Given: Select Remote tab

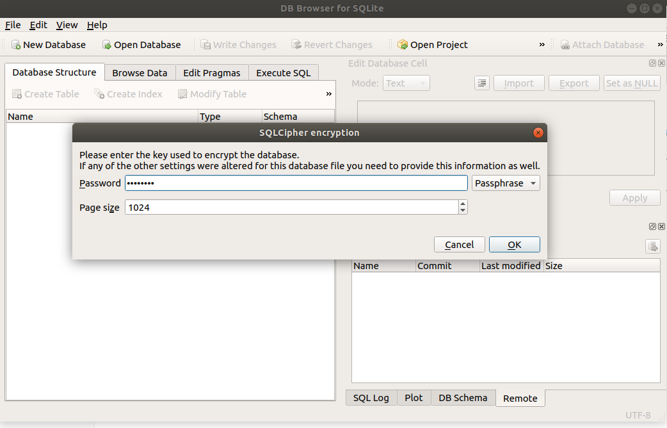Looking at the screenshot, I should click(x=520, y=398).
